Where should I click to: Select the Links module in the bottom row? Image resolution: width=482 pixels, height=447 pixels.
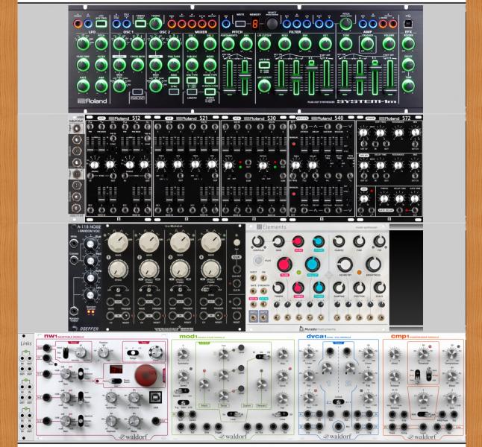[26, 387]
